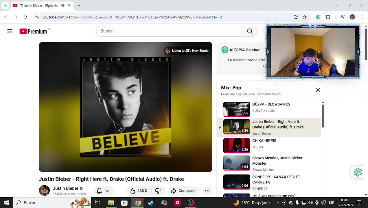Show hidden tray icons chevron
368x208 pixels.
278,203
